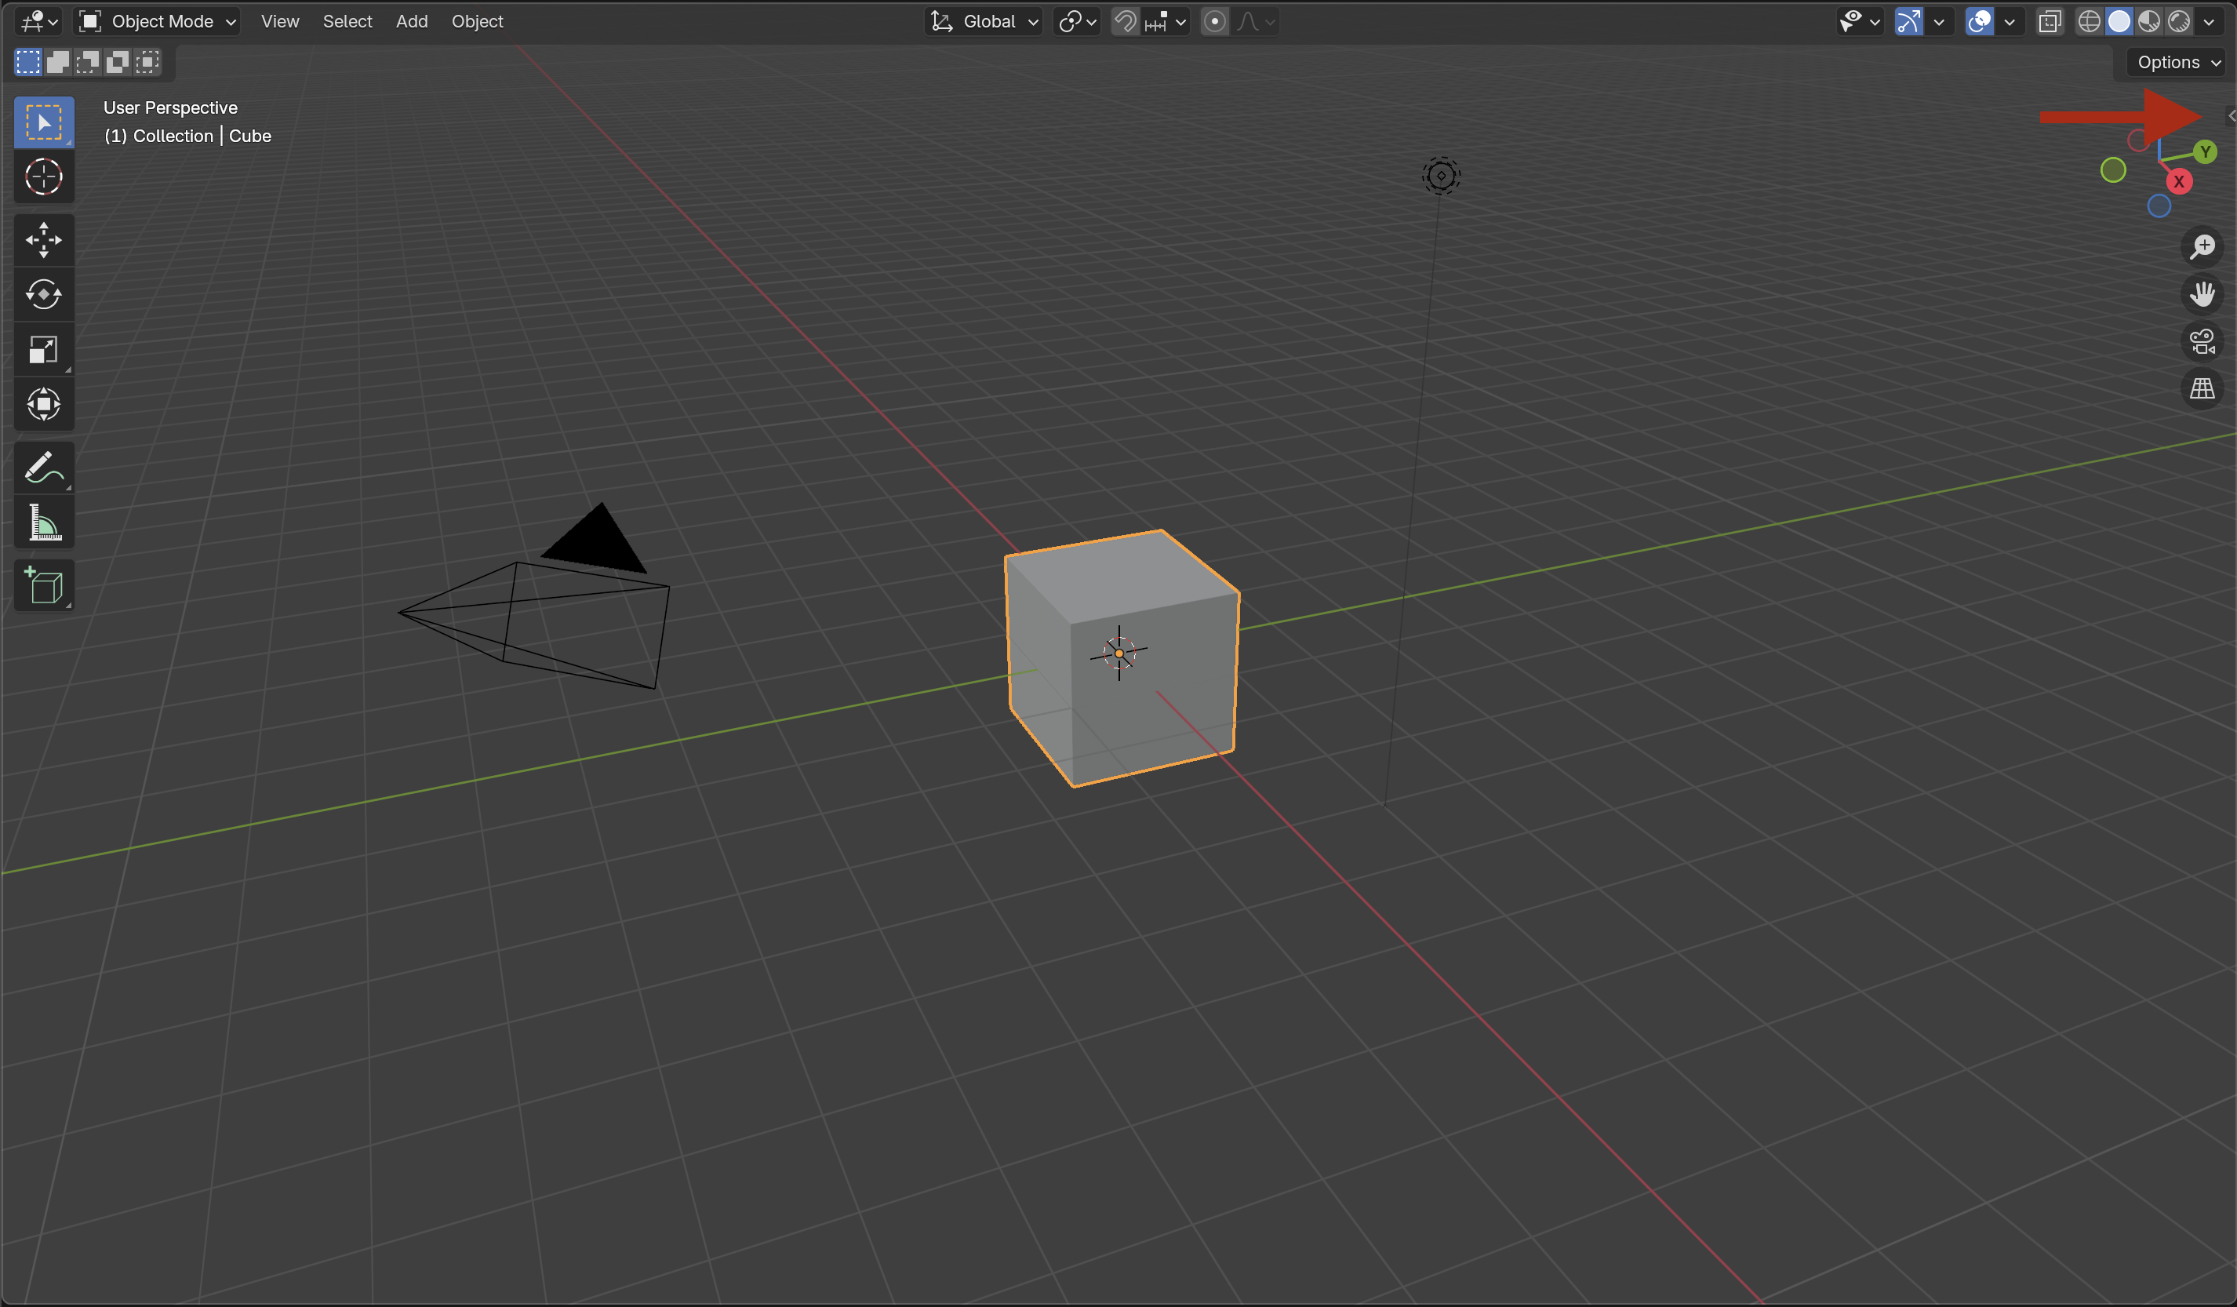
Task: Activate the Scale tool
Action: tap(43, 350)
